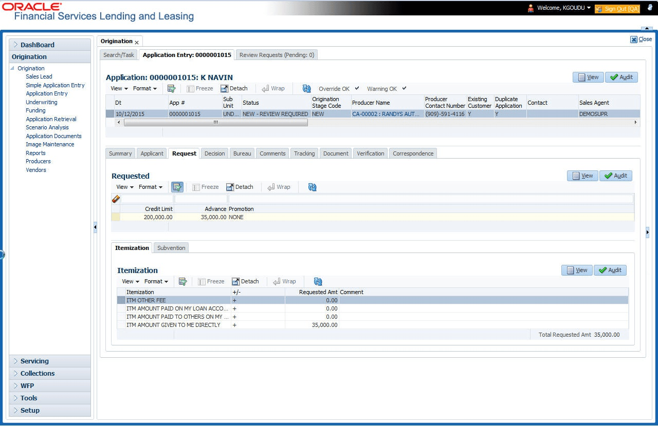This screenshot has height=426, width=658.
Task: Collapse the Origination tree node
Action: click(x=13, y=68)
